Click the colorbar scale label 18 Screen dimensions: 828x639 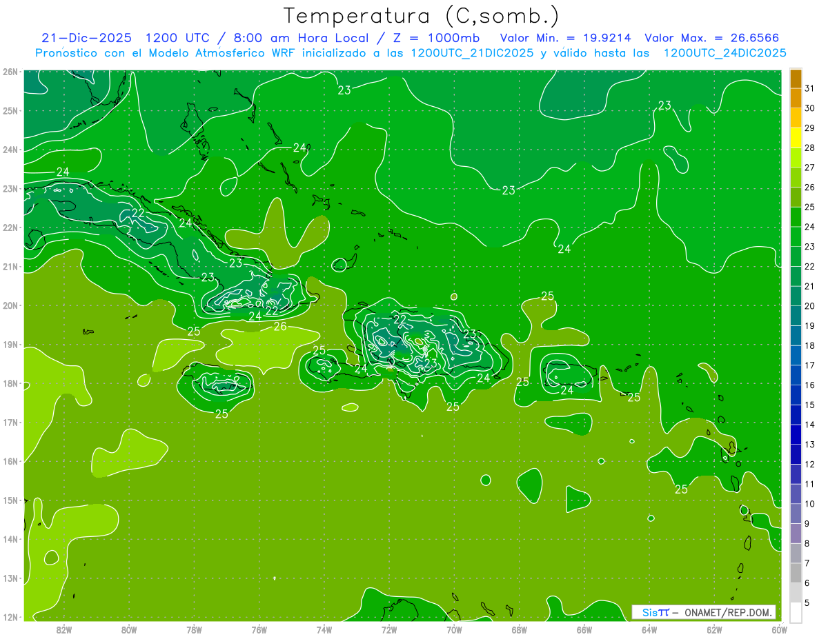tap(810, 345)
